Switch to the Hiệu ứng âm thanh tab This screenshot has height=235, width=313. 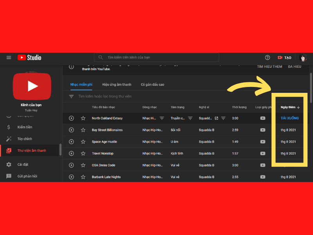117,84
